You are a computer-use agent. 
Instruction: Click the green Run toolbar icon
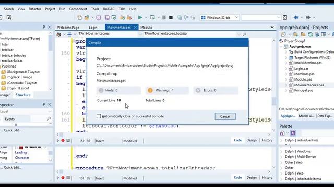tap(140, 17)
